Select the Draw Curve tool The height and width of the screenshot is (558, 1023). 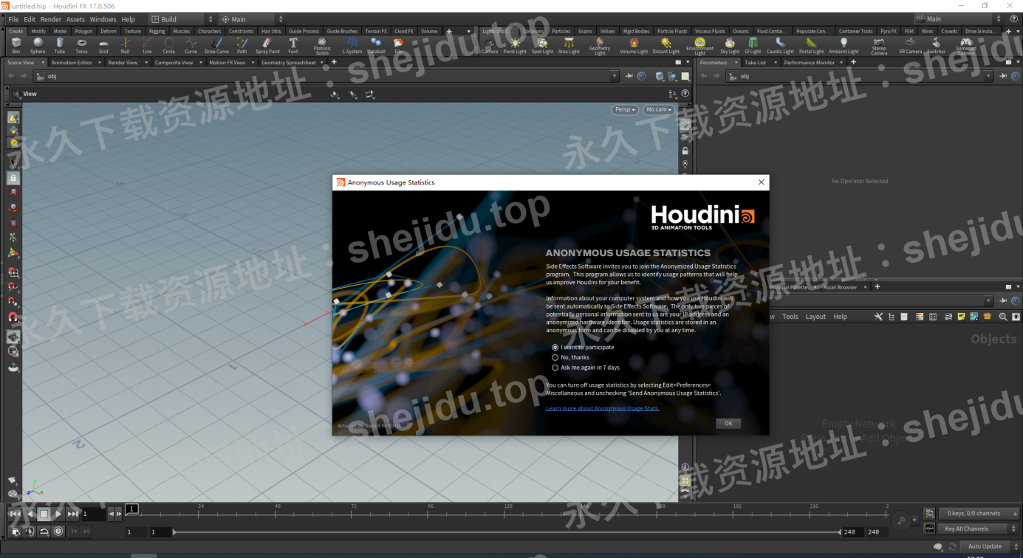(216, 46)
